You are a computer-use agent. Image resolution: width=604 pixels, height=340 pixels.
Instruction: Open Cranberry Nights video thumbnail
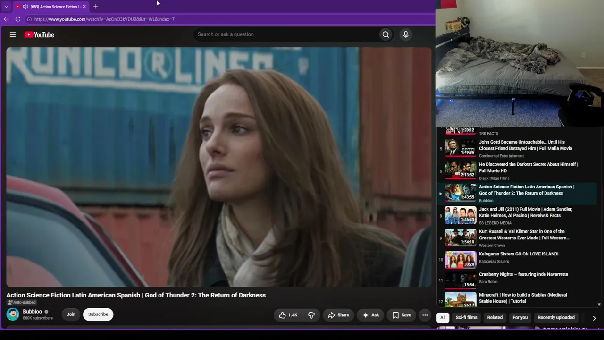click(460, 280)
